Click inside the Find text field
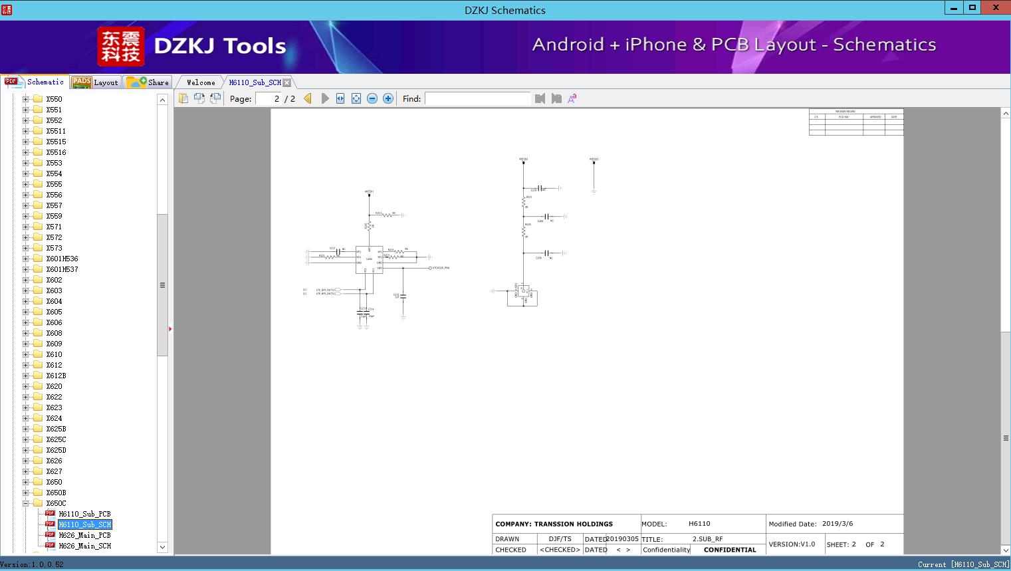 (477, 98)
